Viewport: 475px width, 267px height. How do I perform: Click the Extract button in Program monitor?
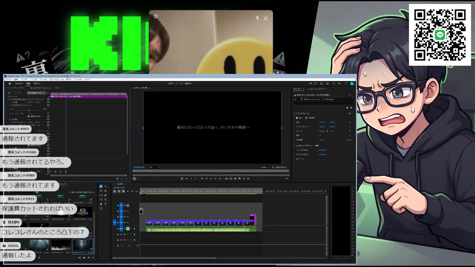(230, 178)
